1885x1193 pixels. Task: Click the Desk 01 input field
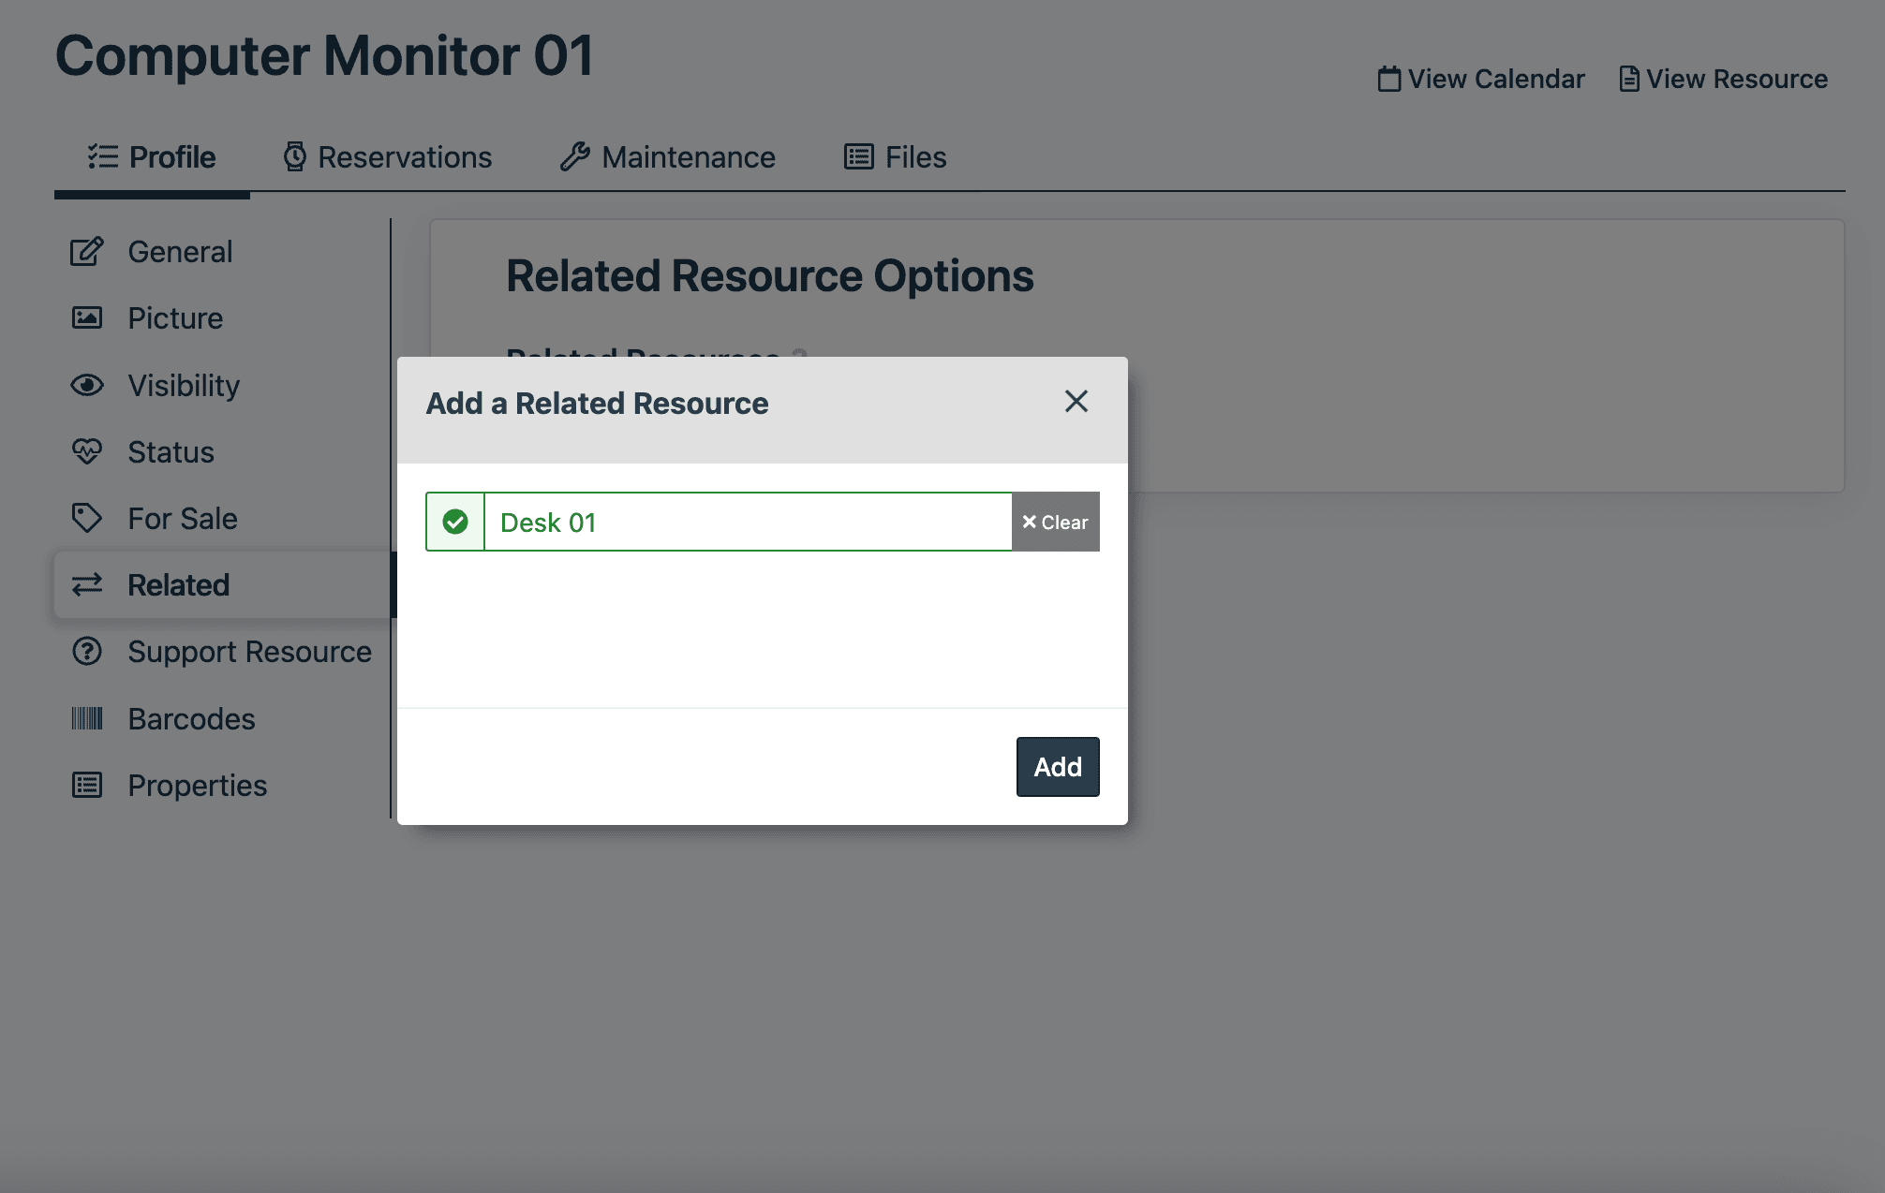tap(747, 522)
